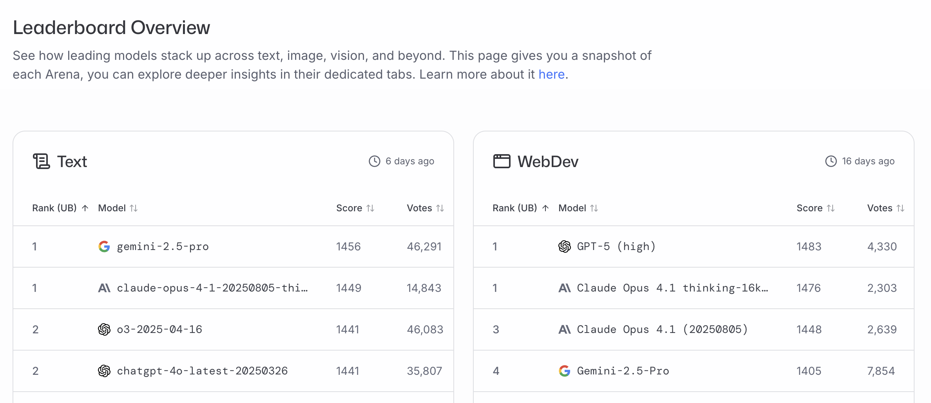Click the sort arrows icon next to Text Votes
This screenshot has width=931, height=403.
(x=440, y=208)
